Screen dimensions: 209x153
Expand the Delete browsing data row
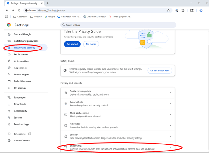[x=118, y=93]
